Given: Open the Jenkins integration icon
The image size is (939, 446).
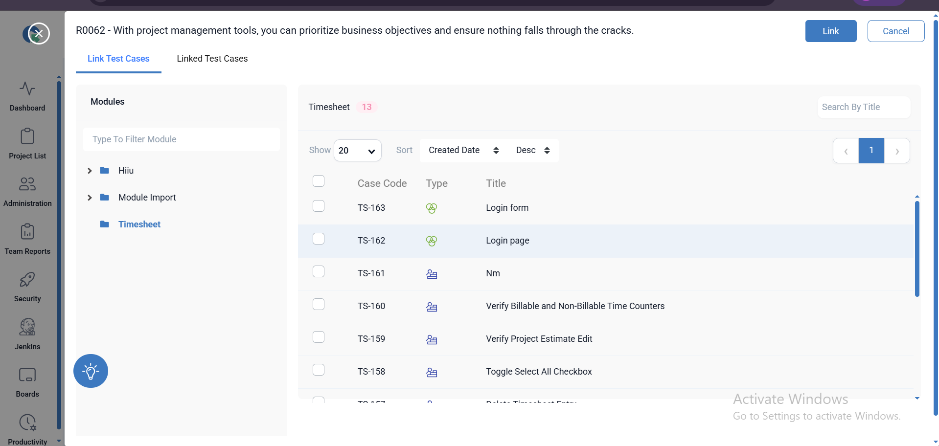Looking at the screenshot, I should click(27, 327).
